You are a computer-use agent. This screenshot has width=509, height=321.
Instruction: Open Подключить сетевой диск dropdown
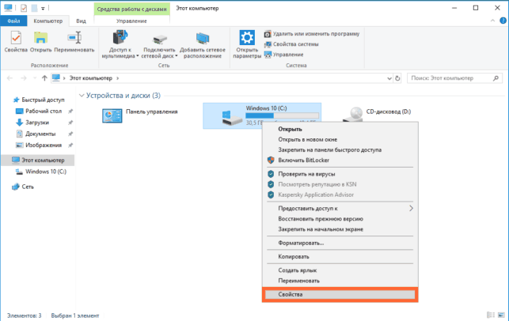[x=159, y=44]
